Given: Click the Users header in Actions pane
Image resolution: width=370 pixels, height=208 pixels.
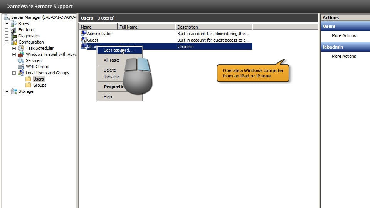Looking at the screenshot, I should pyautogui.click(x=345, y=26).
